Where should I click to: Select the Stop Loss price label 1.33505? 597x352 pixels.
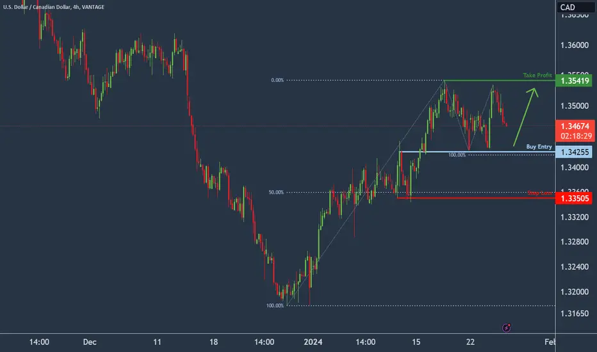pyautogui.click(x=574, y=198)
